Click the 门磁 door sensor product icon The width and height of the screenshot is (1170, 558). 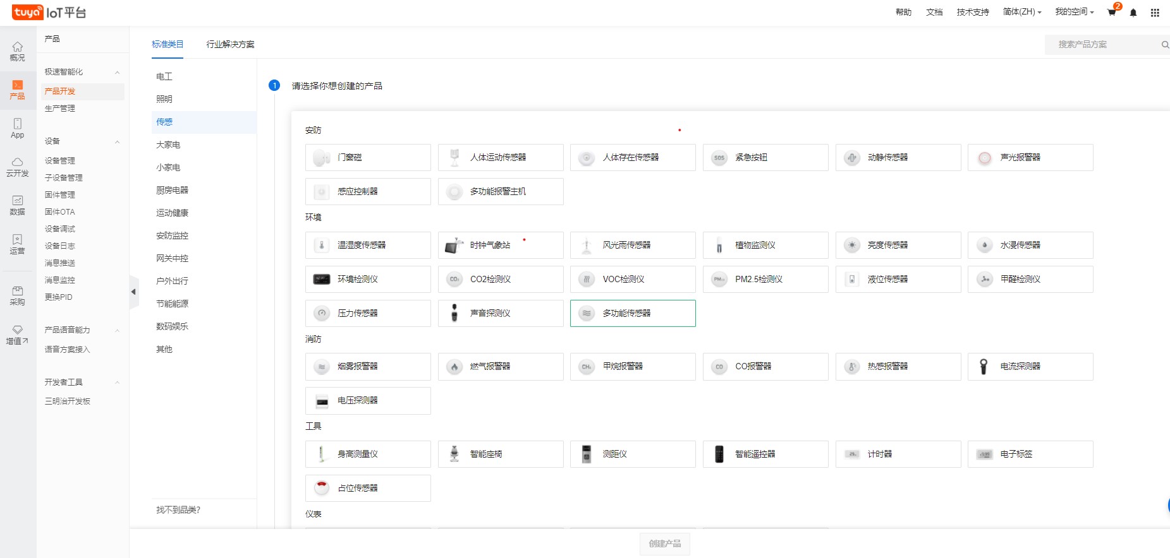(x=322, y=157)
